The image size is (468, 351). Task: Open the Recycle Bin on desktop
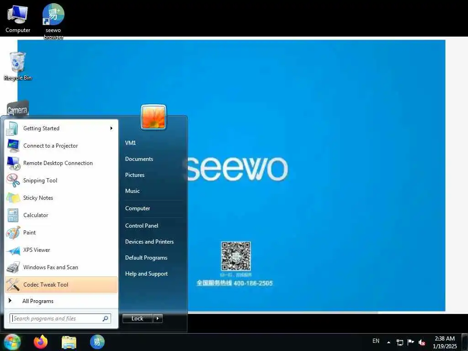point(18,66)
